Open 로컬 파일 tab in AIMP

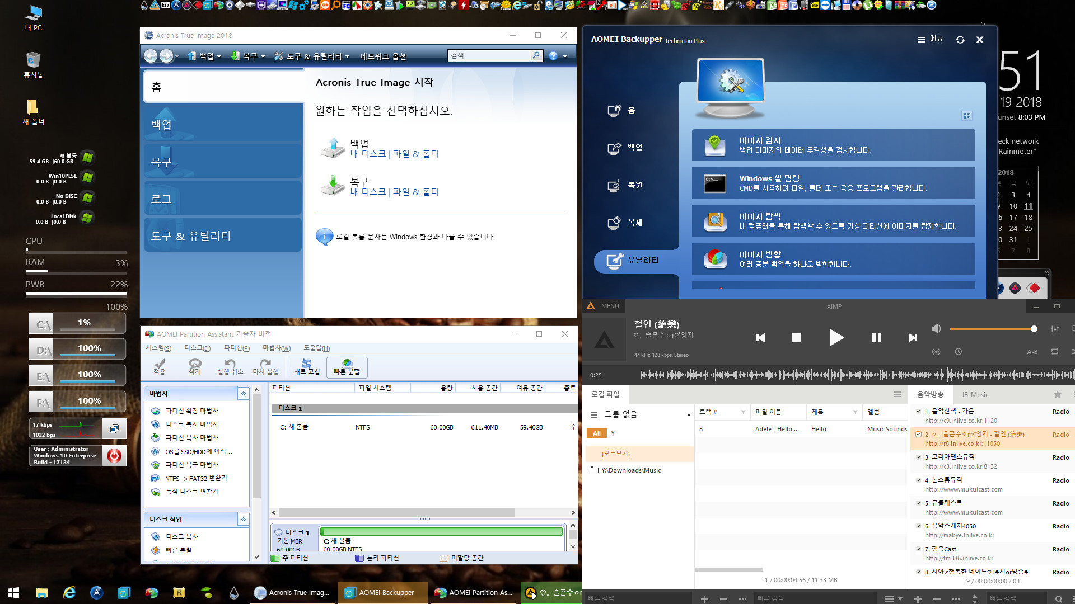pos(605,394)
